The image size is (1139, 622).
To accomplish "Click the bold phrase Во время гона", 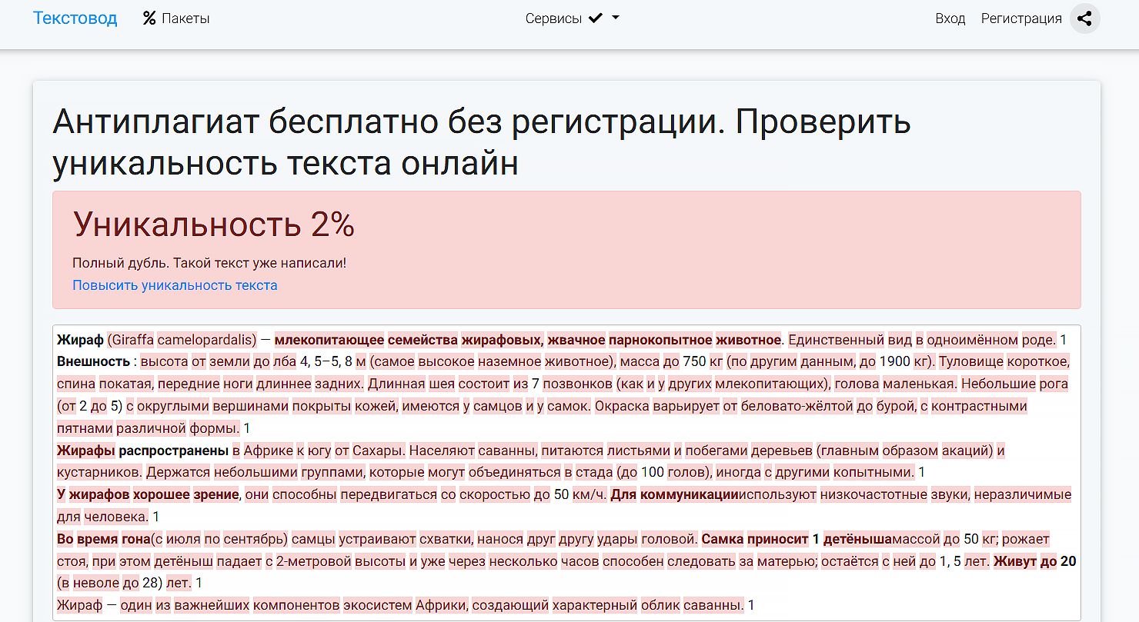I will 103,539.
